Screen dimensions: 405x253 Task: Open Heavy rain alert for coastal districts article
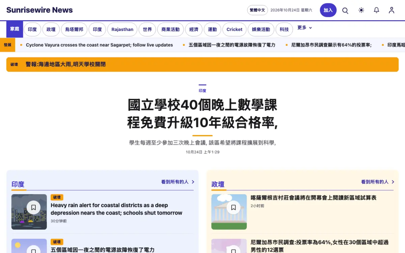point(116,209)
